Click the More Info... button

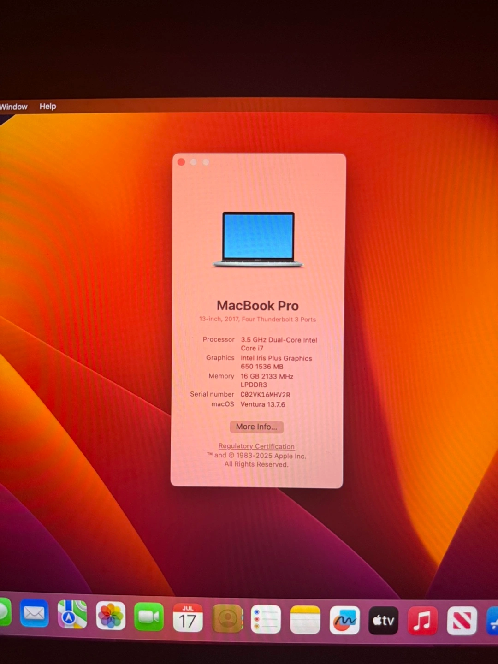pos(256,427)
